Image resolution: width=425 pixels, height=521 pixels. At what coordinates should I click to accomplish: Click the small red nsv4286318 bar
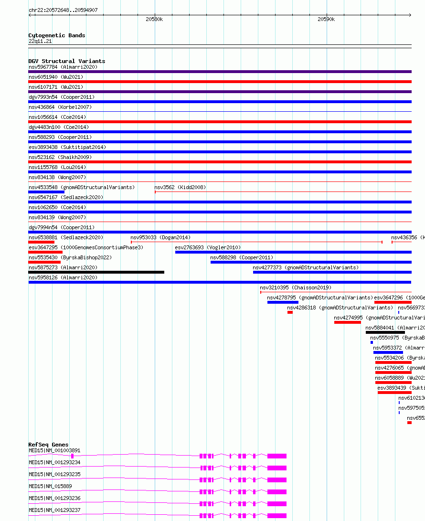[290, 312]
